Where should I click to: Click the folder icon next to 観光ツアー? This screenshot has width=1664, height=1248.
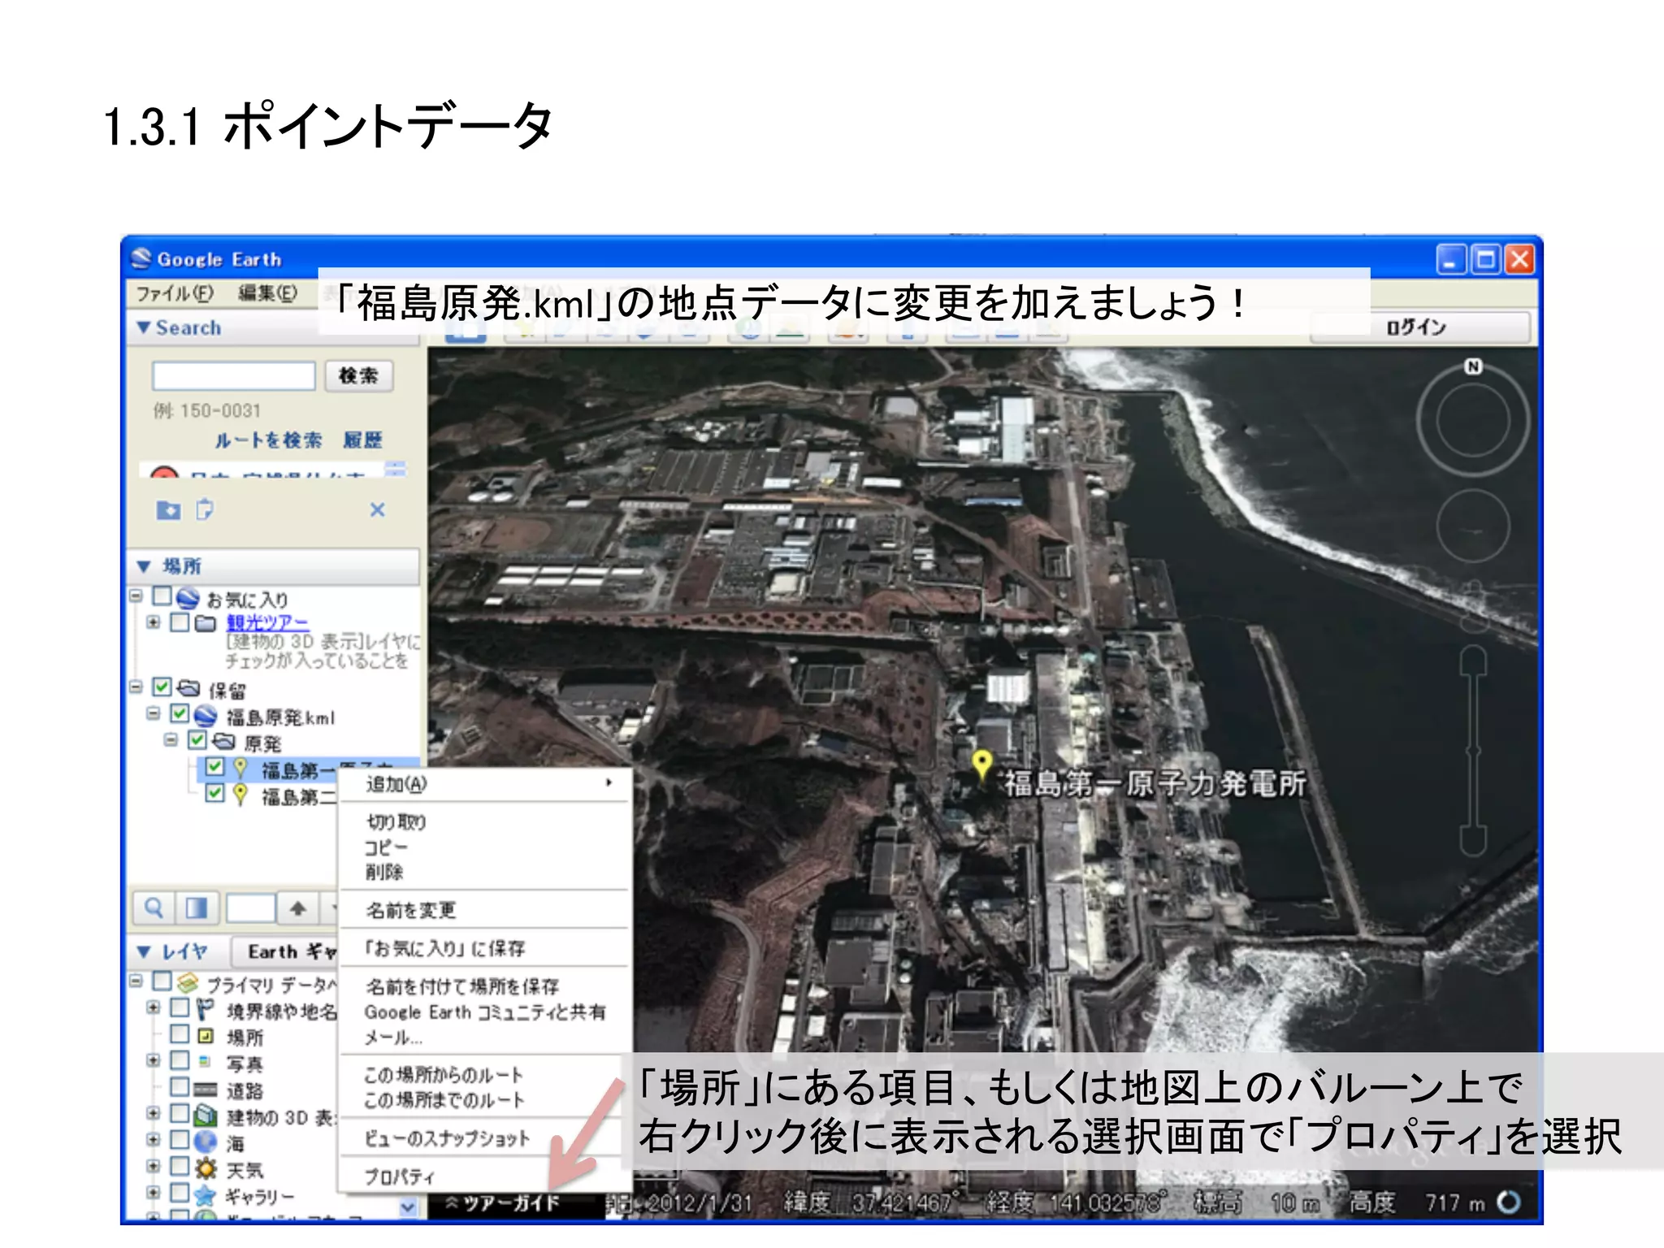pos(206,623)
